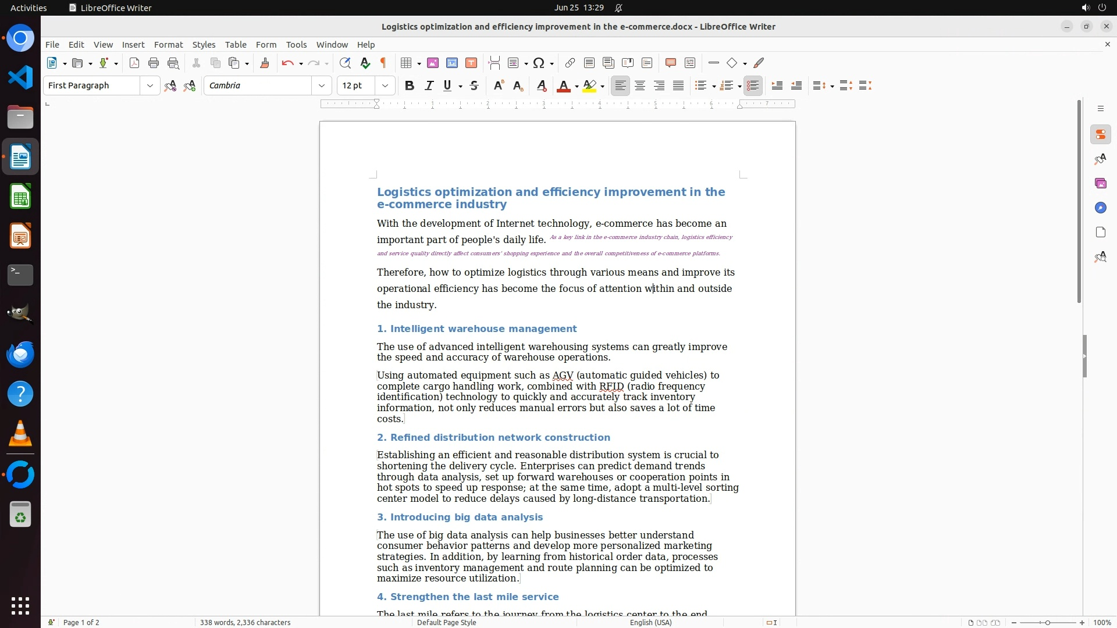Toggle formatting marks display

(383, 63)
